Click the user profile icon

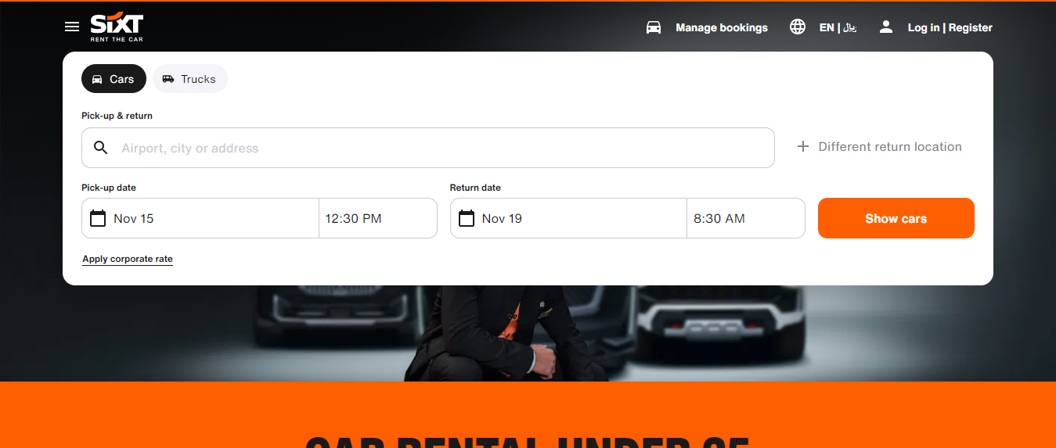886,27
